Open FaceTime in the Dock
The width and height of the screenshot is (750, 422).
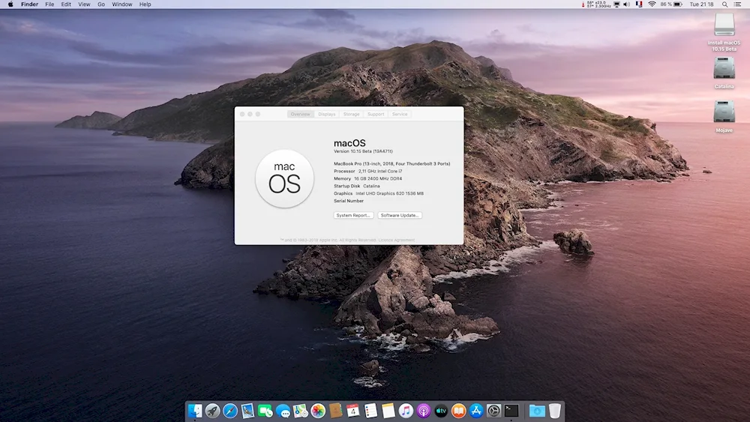265,411
